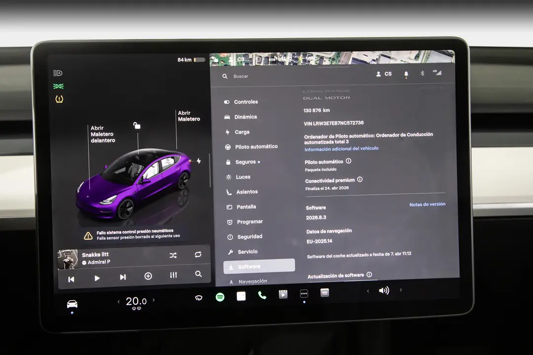533x355 pixels.
Task: Tap the Snakke litt album thumbnail
Action: pyautogui.click(x=68, y=259)
